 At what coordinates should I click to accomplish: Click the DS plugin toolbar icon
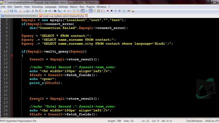129,11
